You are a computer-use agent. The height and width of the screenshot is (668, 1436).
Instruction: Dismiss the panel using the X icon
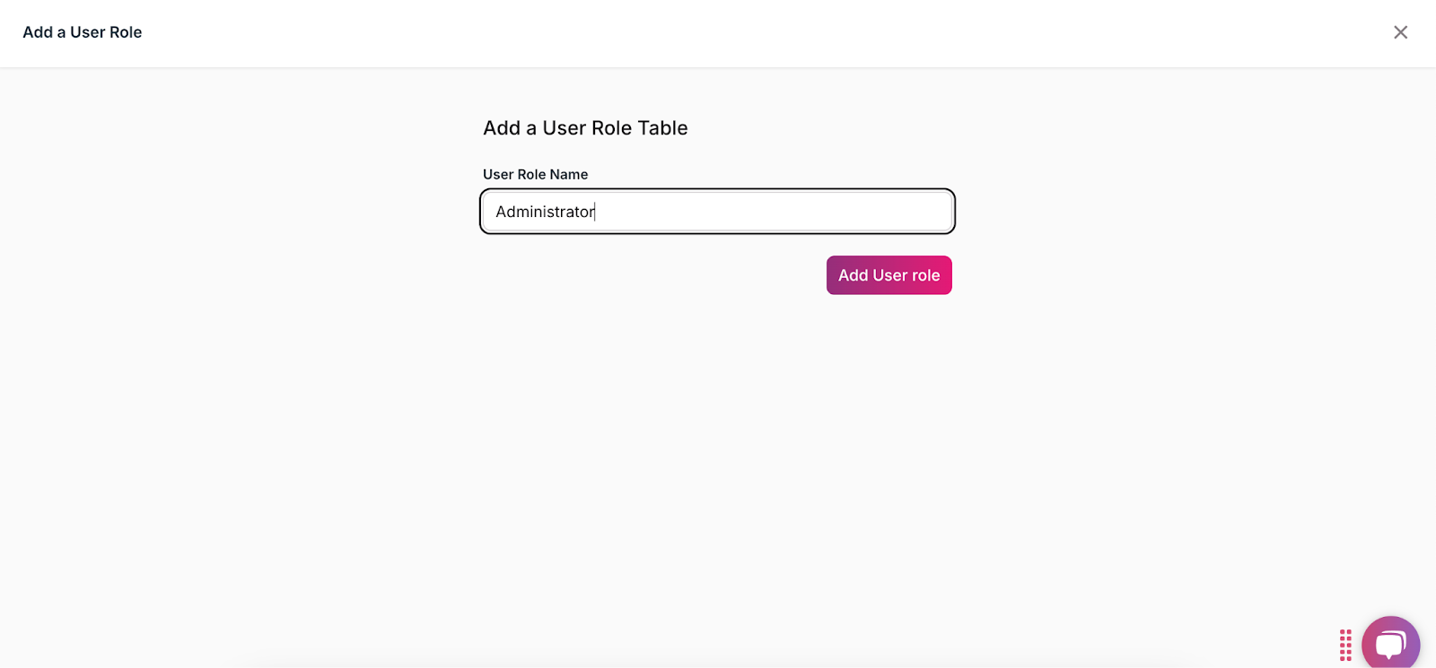[1400, 32]
